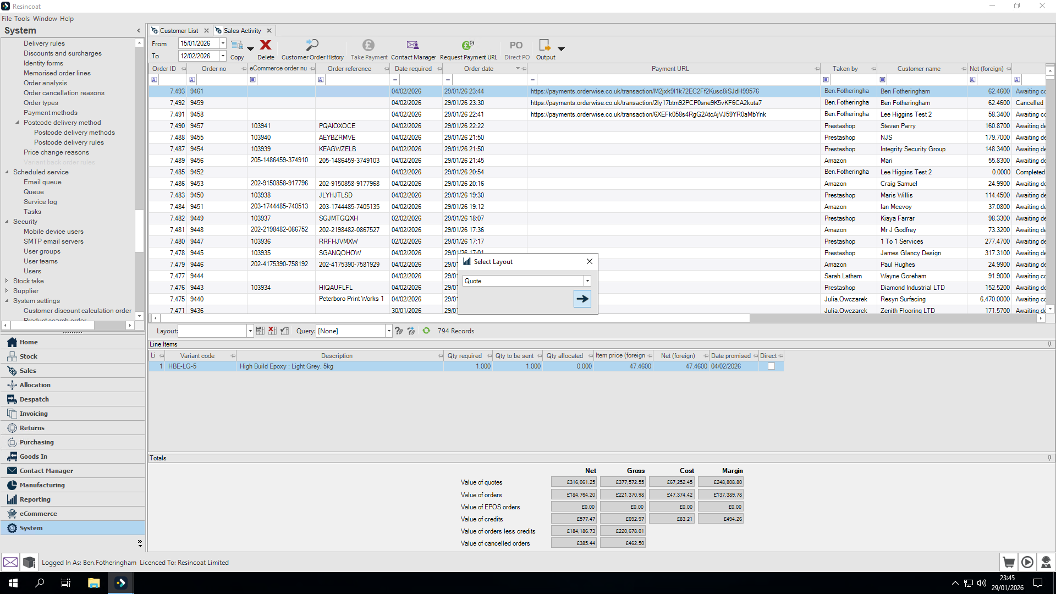Open Customer Order History tool
This screenshot has height=594, width=1056.
pyautogui.click(x=312, y=45)
